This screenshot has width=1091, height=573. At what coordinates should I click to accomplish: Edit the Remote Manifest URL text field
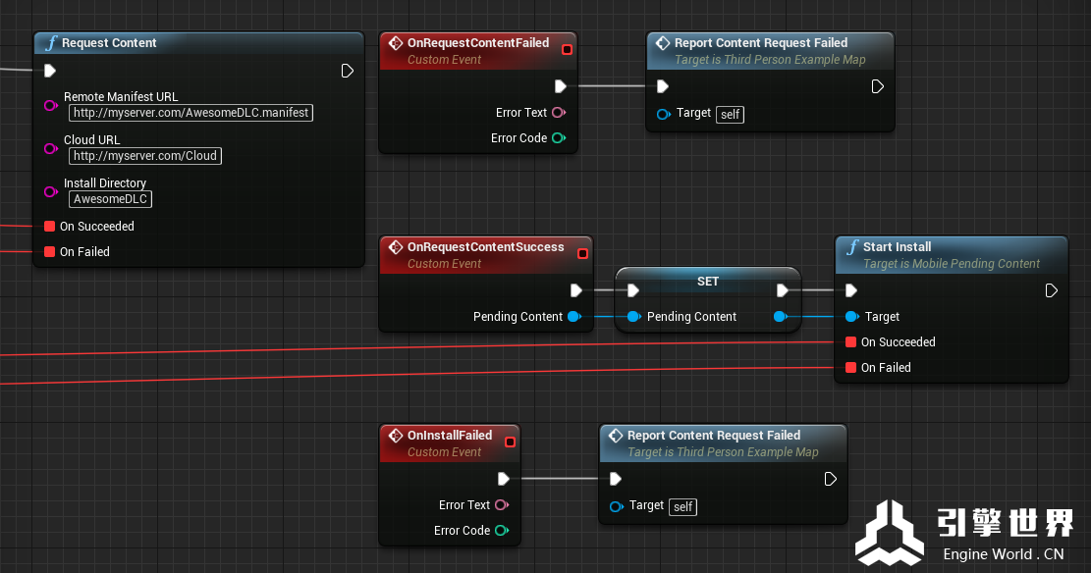(x=191, y=113)
